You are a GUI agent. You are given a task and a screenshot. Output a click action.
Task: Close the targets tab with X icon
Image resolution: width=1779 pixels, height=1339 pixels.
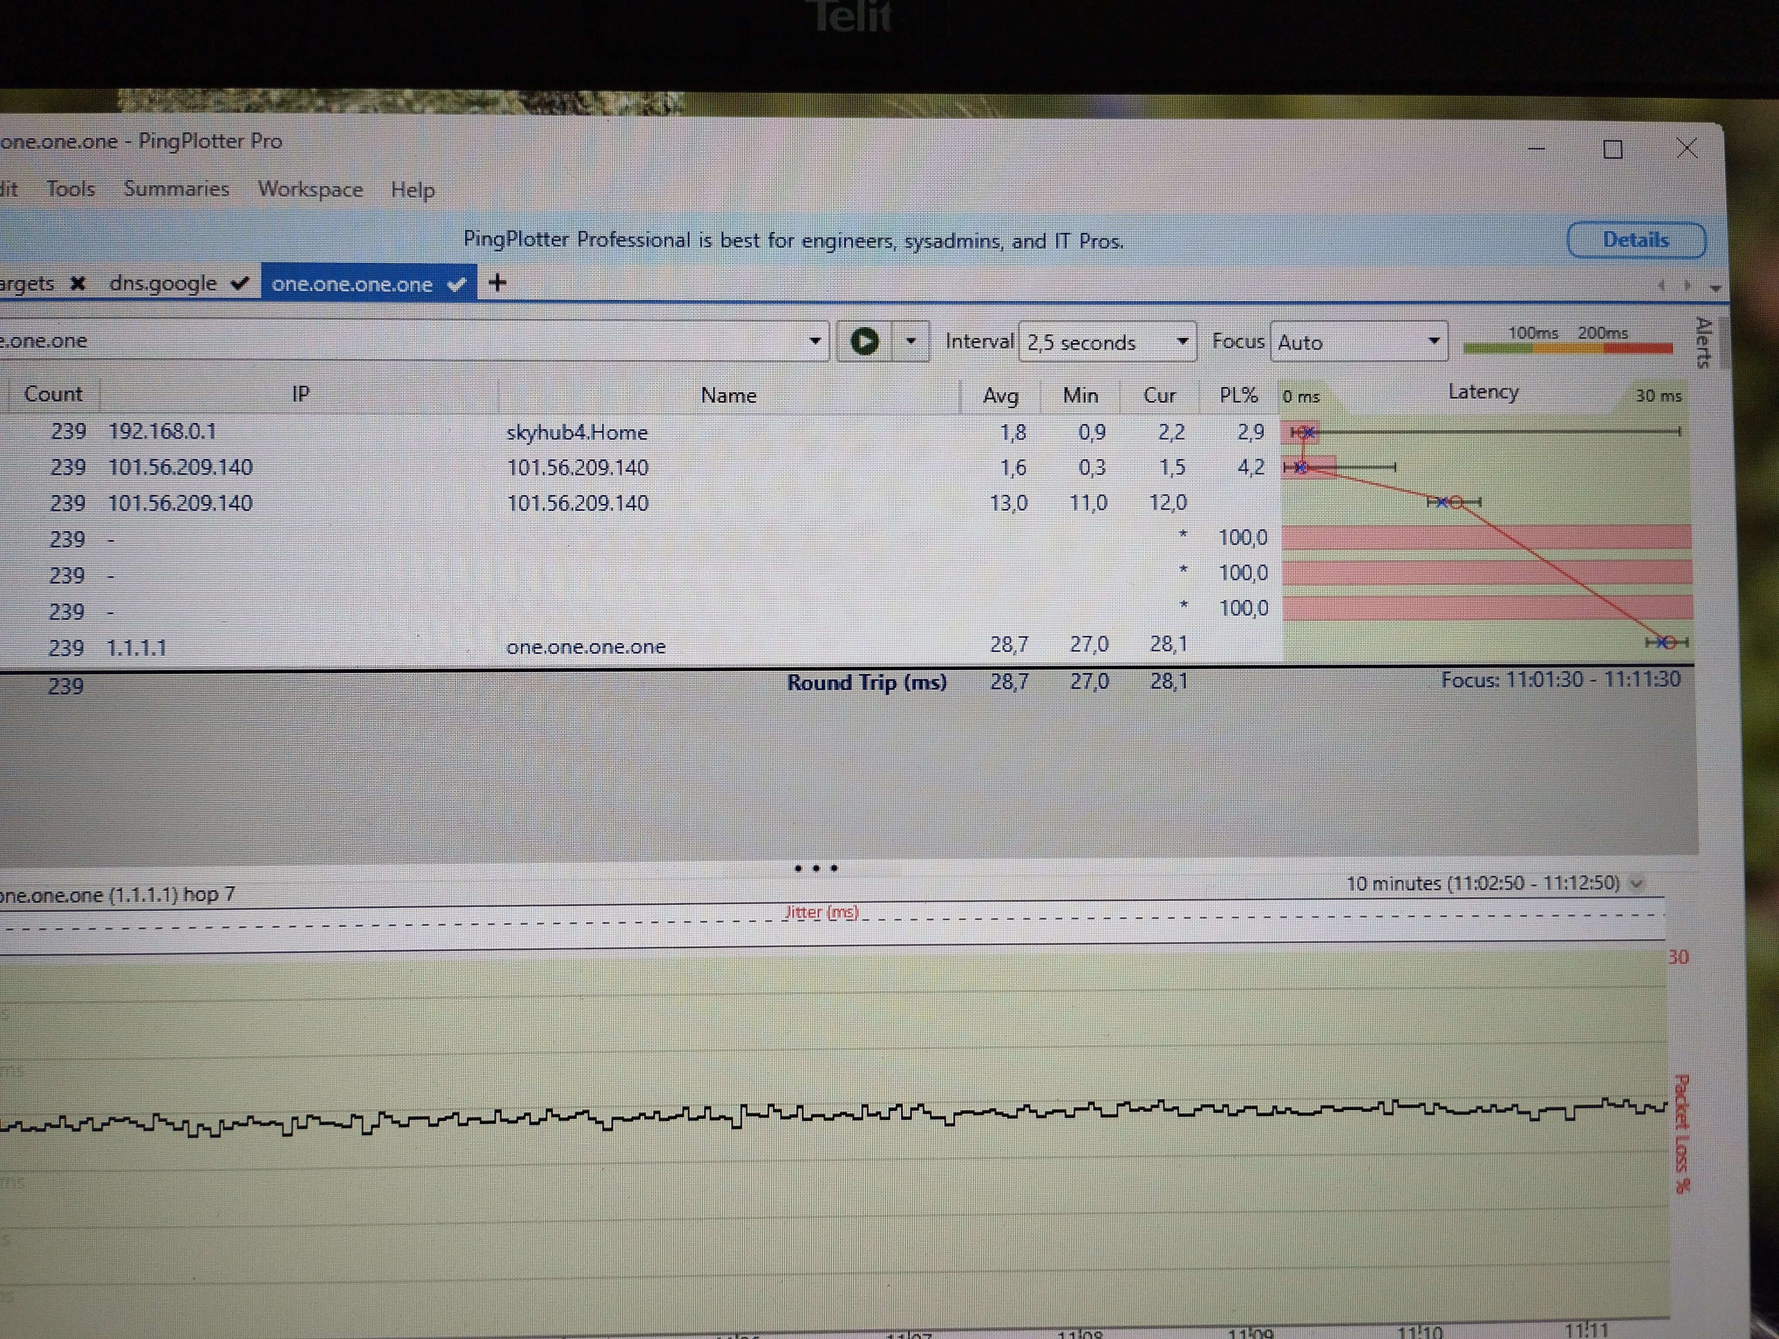[77, 284]
